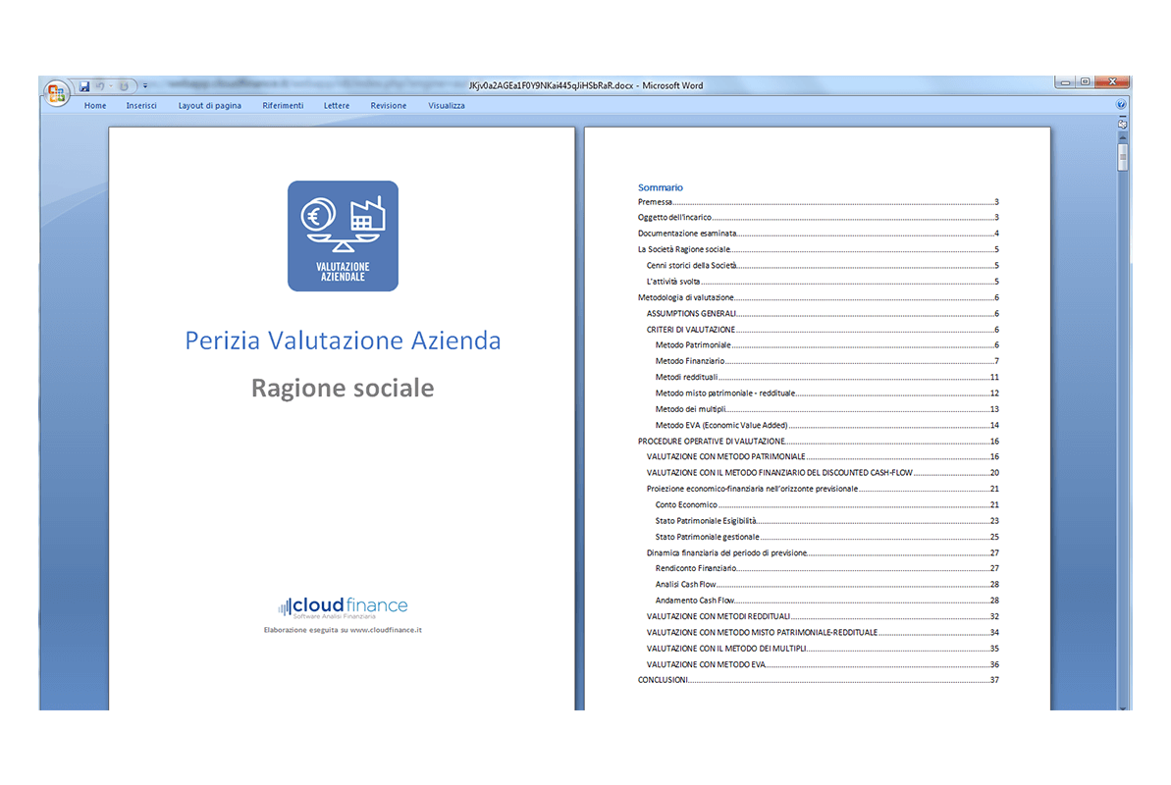This screenshot has width=1171, height=785.
Task: Open the Revisione tab
Action: pyautogui.click(x=389, y=106)
